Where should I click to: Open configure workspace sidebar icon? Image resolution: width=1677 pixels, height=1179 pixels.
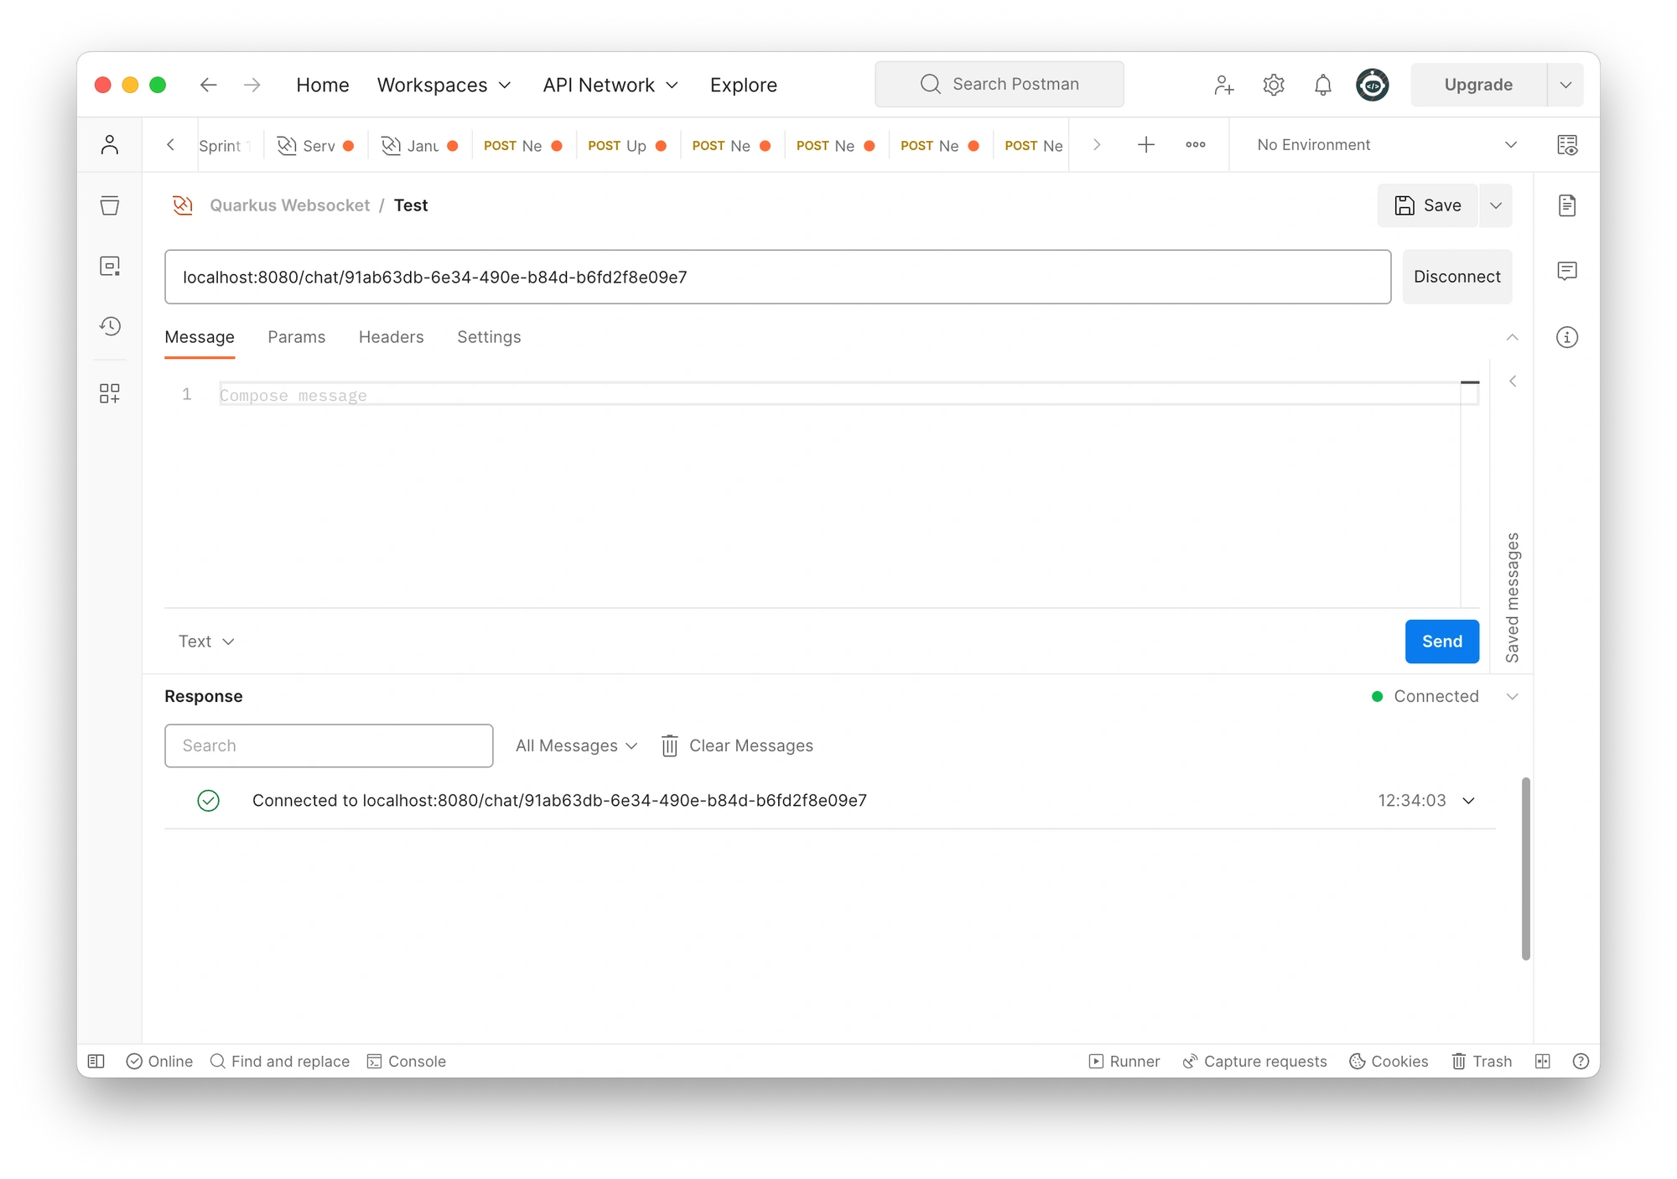pyautogui.click(x=110, y=393)
